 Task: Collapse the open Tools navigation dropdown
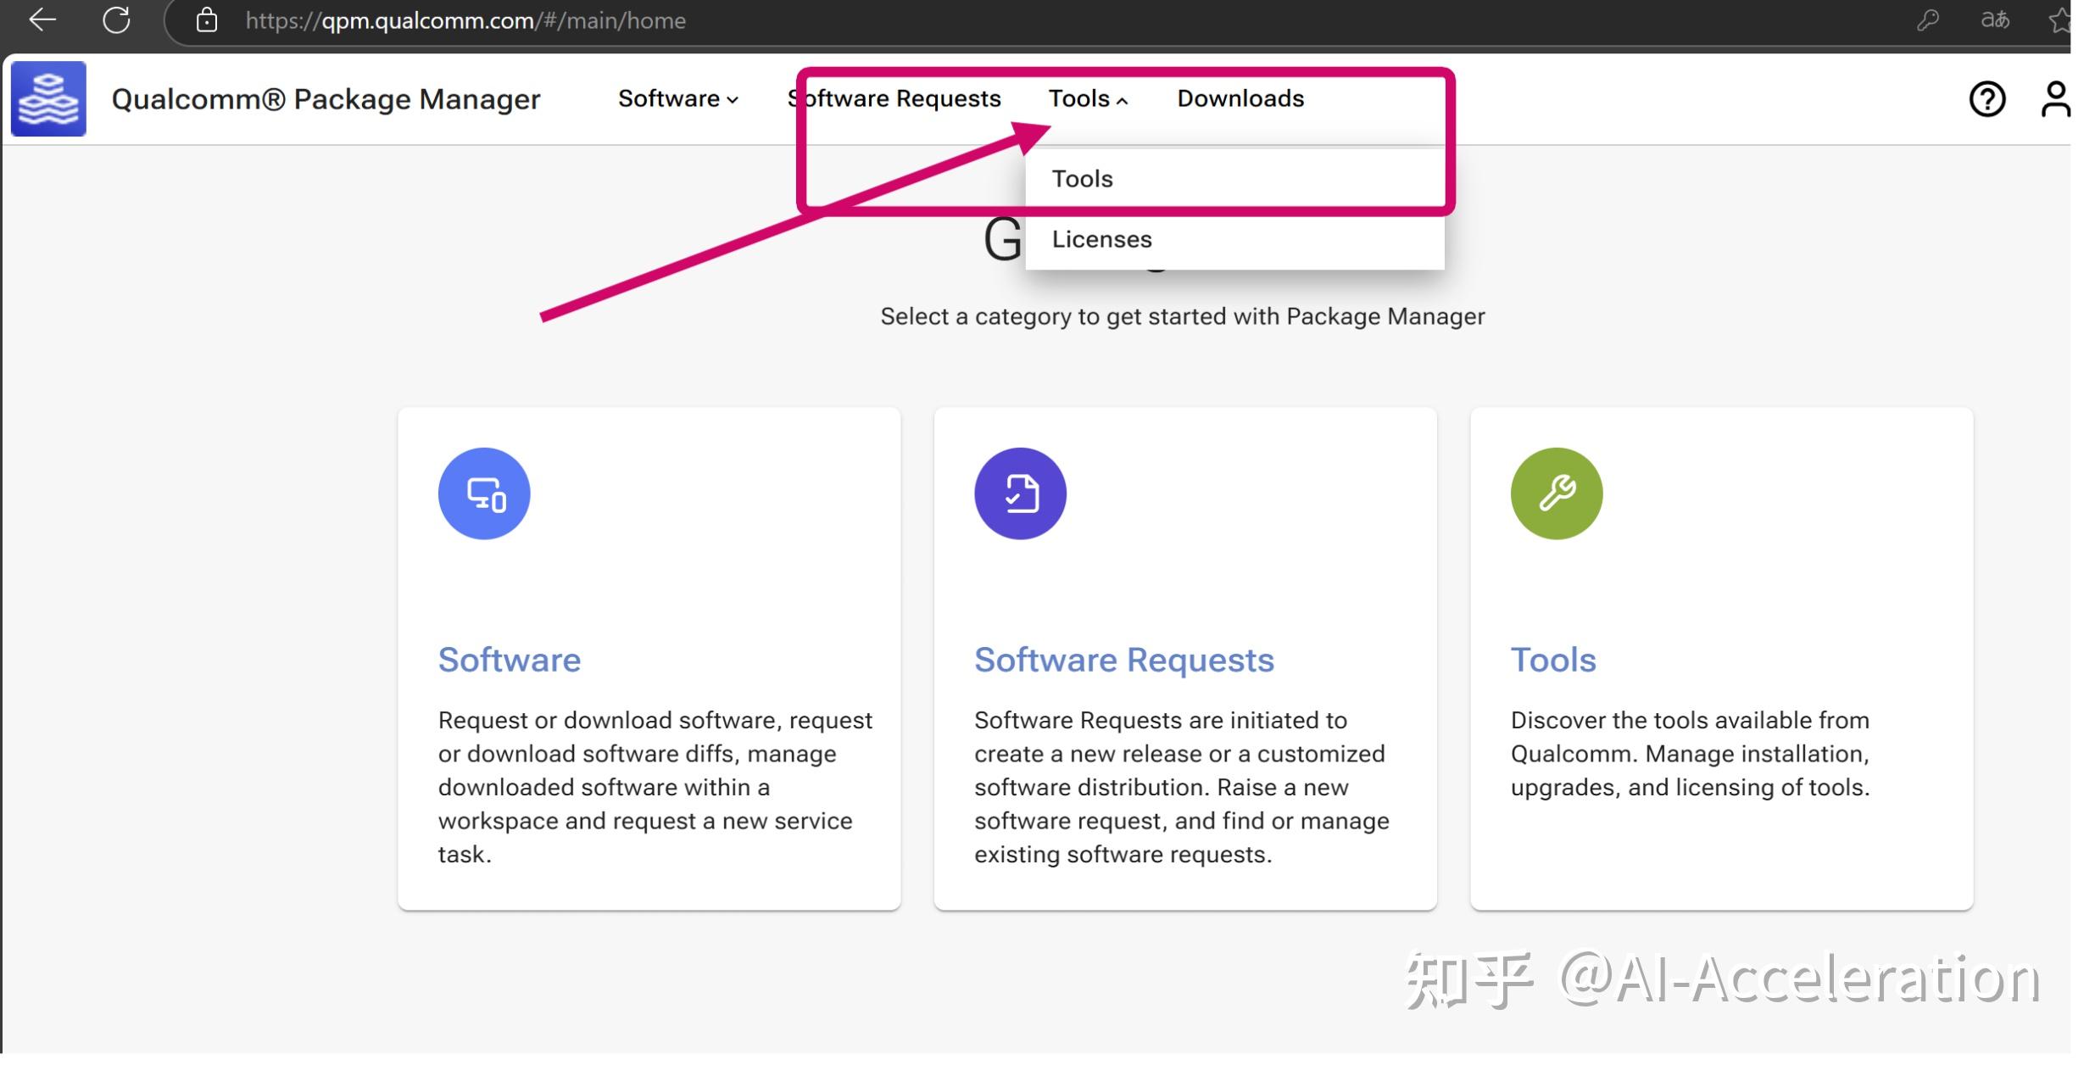1088,98
